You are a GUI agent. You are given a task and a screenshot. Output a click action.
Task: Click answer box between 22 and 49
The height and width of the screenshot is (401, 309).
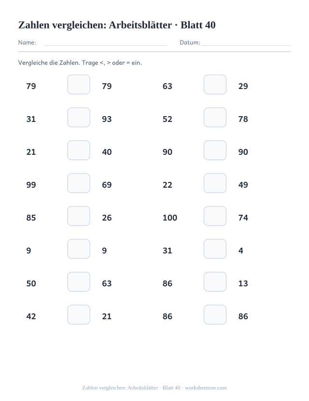(x=215, y=183)
